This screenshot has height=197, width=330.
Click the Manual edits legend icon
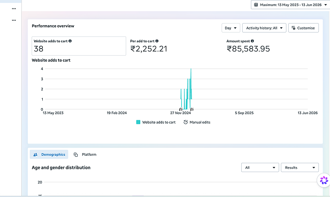coord(186,122)
